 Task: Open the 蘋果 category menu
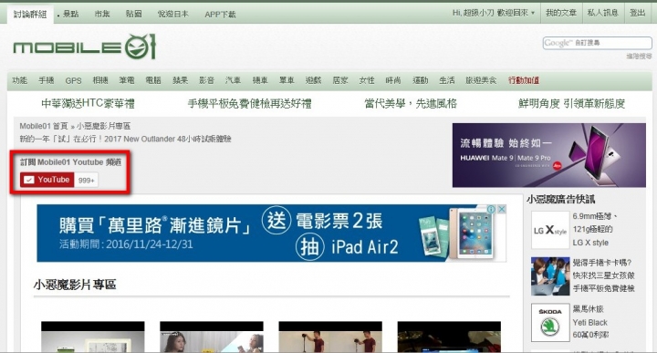pos(180,80)
